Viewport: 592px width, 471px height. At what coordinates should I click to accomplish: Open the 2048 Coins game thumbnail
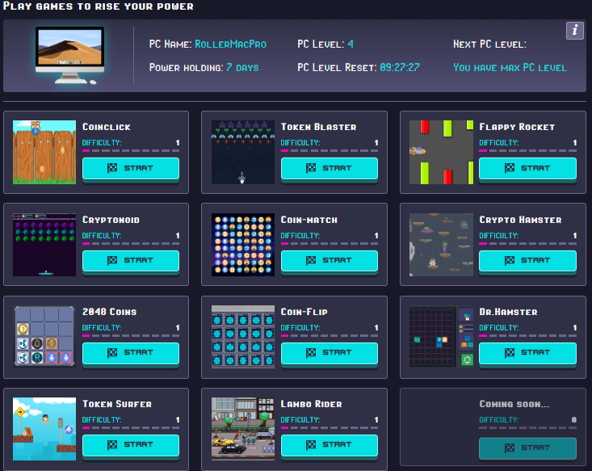44,337
